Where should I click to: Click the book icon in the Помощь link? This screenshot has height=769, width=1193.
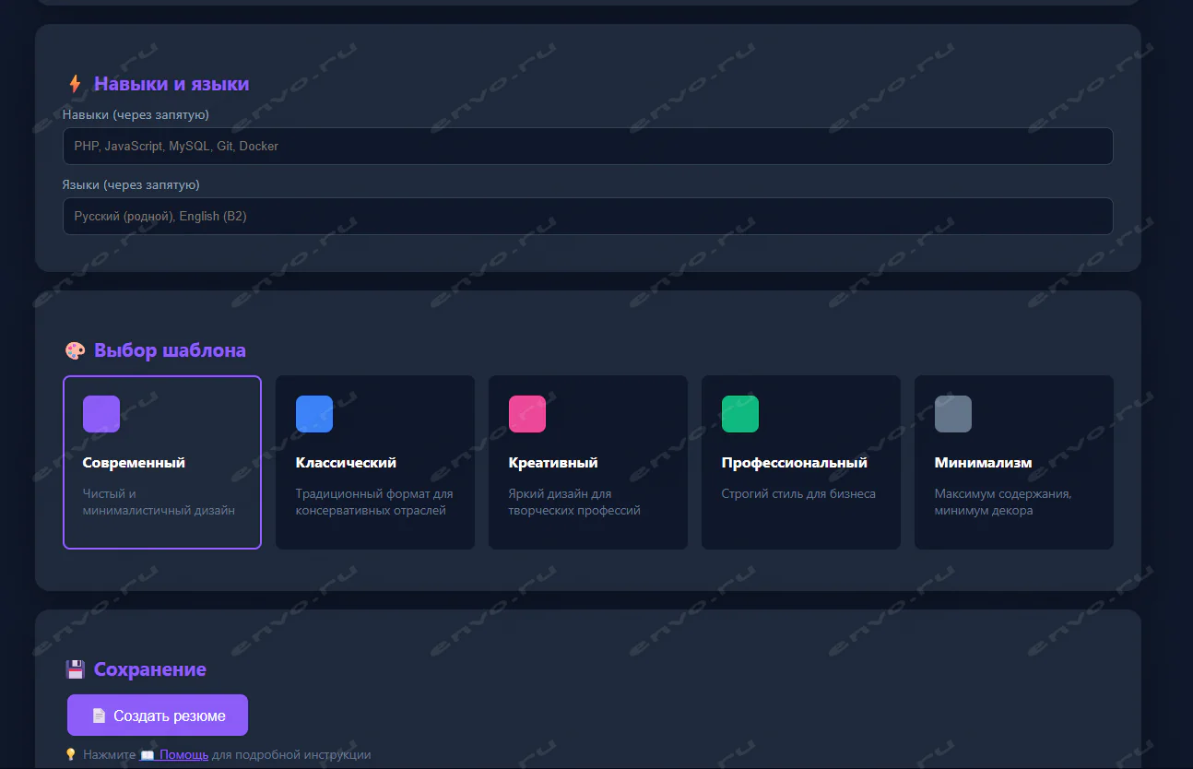(148, 754)
